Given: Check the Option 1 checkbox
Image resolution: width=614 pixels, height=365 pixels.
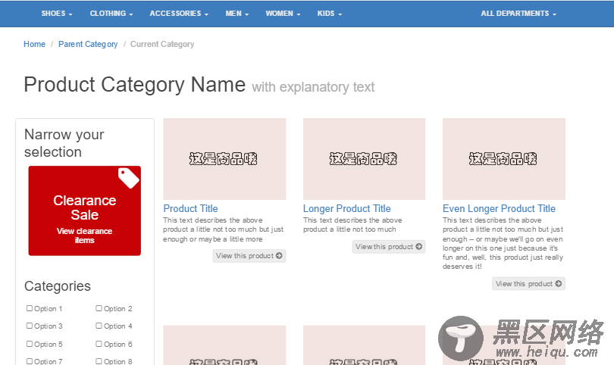Looking at the screenshot, I should 30,308.
